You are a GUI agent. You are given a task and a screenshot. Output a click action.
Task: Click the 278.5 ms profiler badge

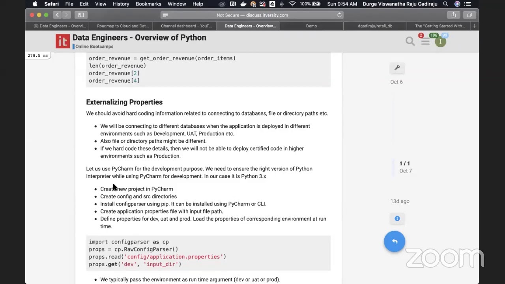(x=37, y=56)
